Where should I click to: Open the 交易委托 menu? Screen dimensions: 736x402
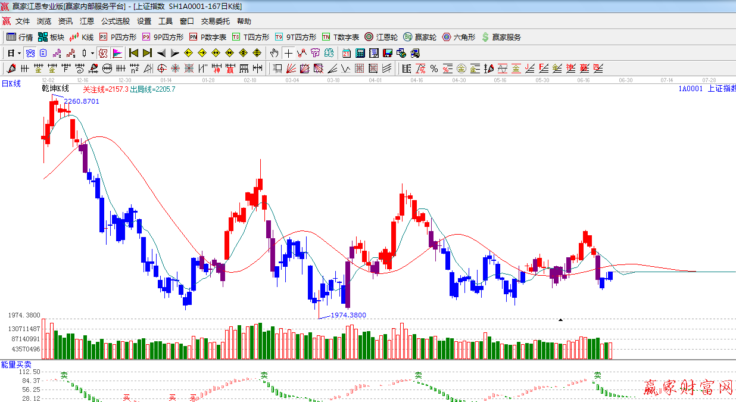pyautogui.click(x=215, y=21)
